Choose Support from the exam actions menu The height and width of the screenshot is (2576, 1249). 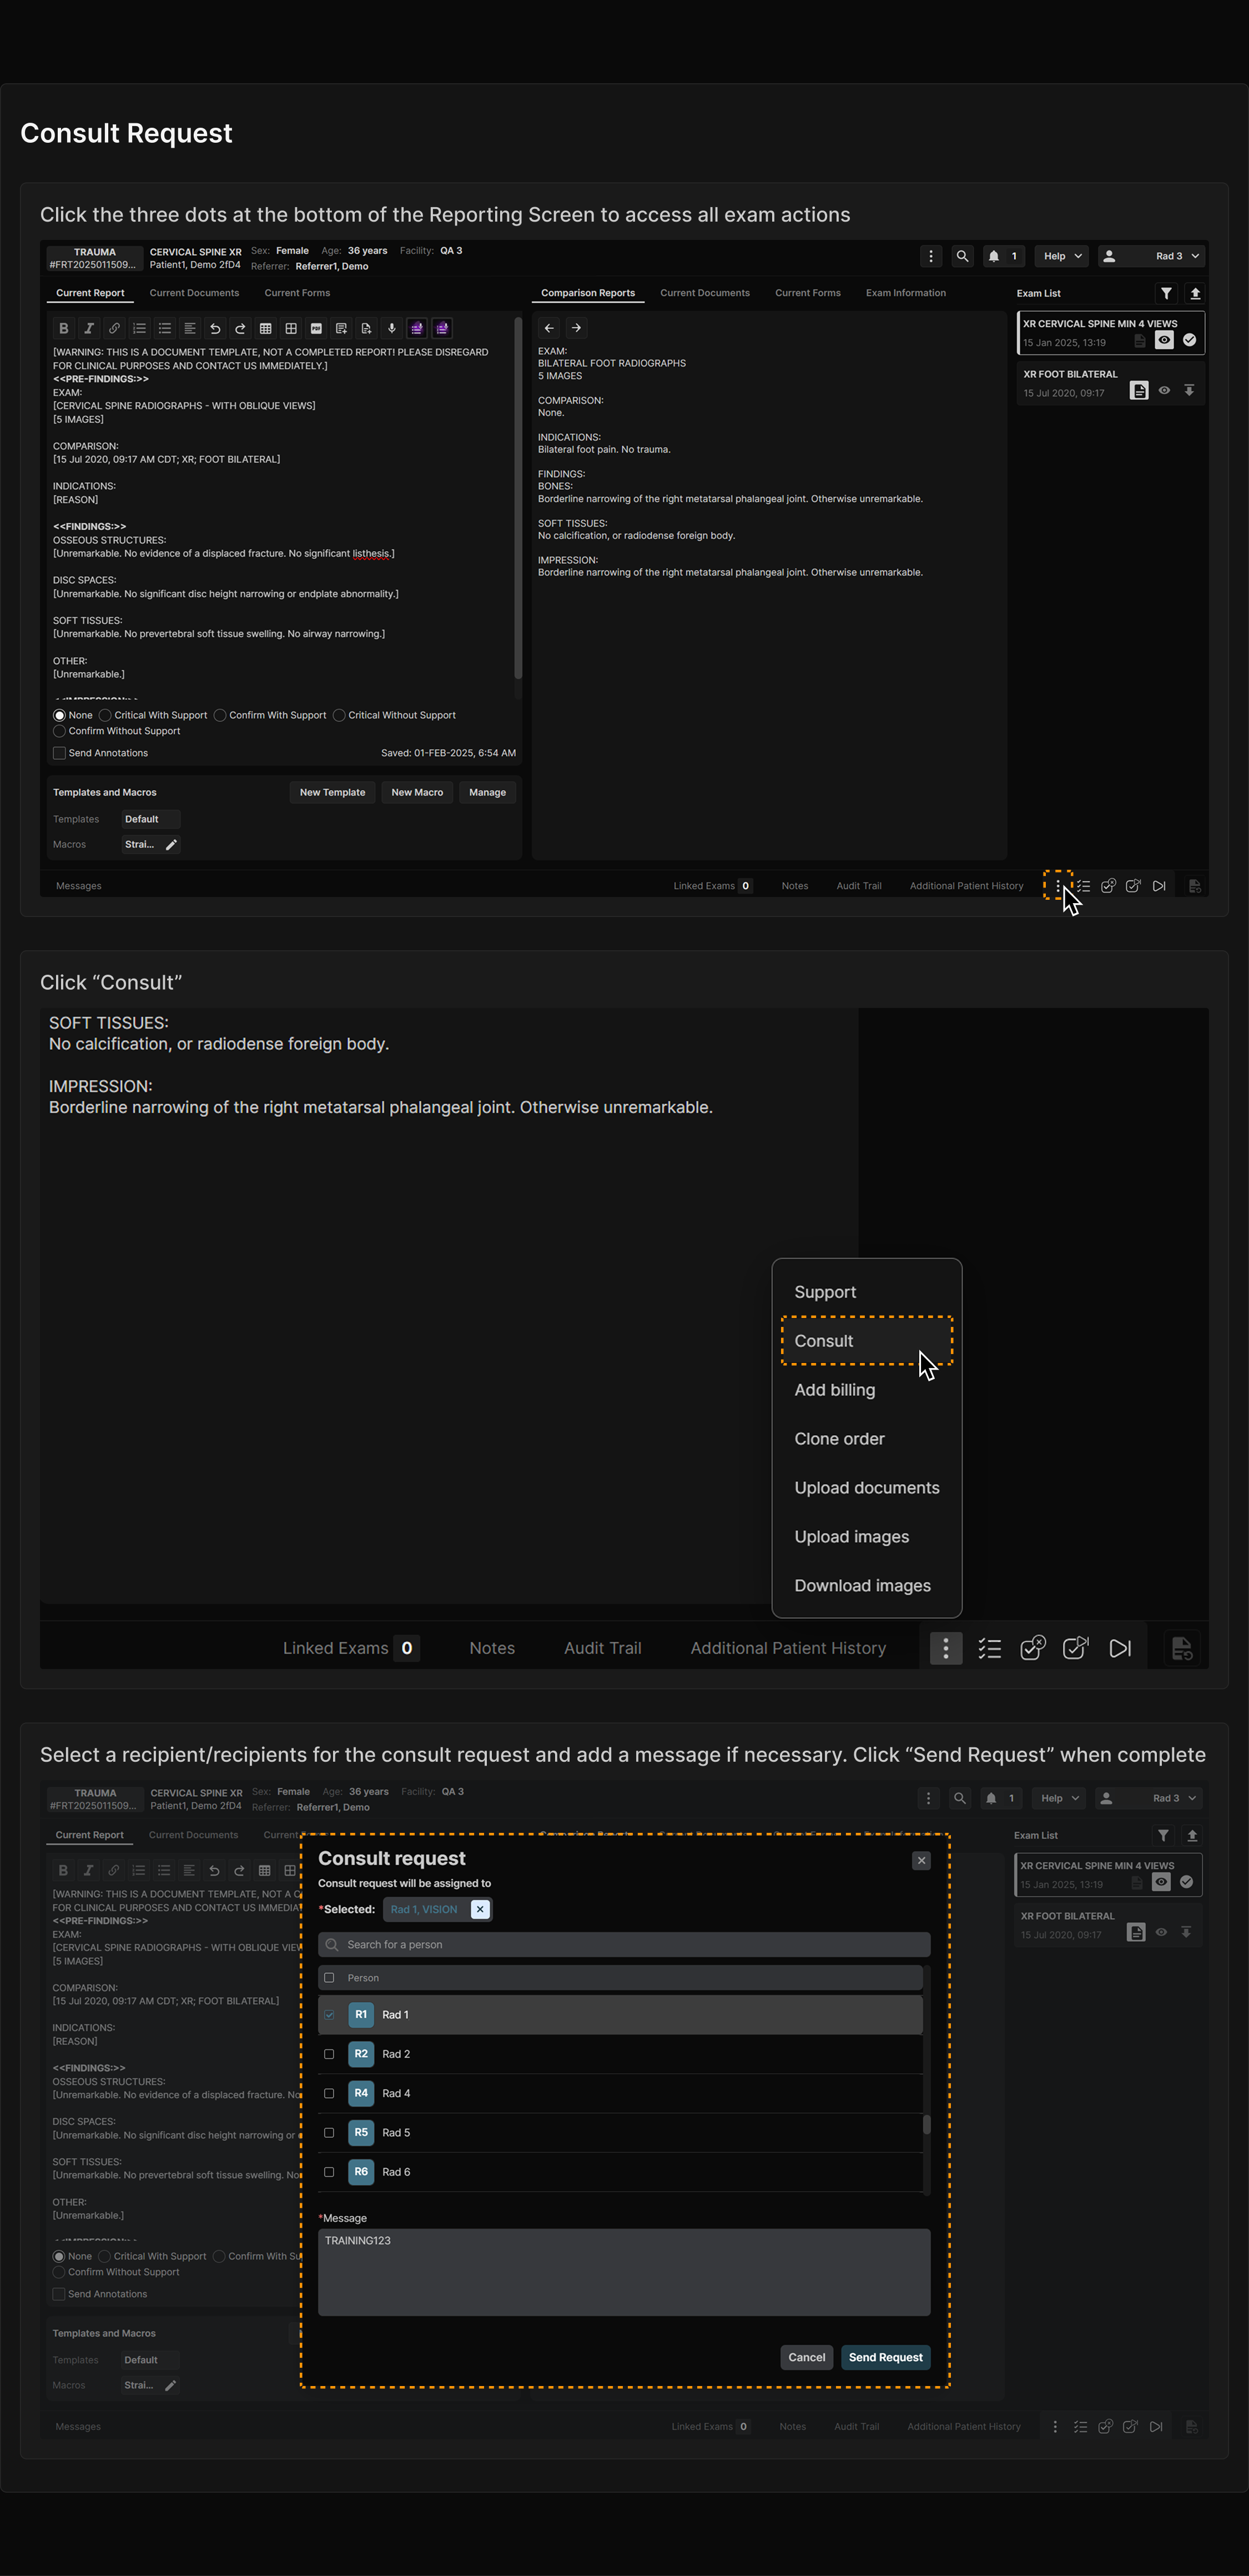[x=867, y=1292]
